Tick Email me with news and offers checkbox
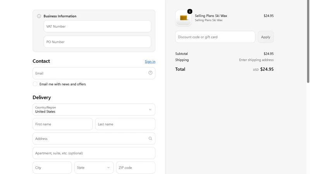Viewport: 310px width, 174px height. (x=35, y=84)
